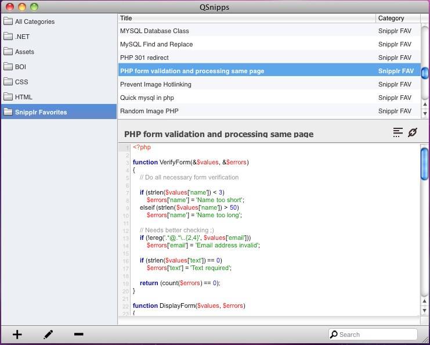
Task: Click the return count($errors) line
Action: [x=180, y=283]
